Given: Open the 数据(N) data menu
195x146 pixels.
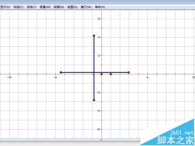Looking at the screenshot, I should point(59,7).
